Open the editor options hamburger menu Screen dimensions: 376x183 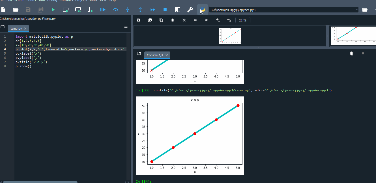pyautogui.click(x=126, y=27)
